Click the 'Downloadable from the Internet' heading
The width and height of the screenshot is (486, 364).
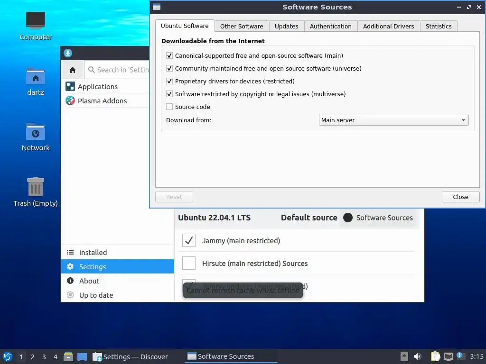click(213, 41)
